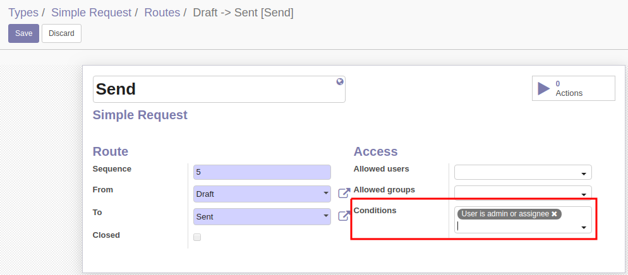Click the translate globe icon in name field
The image size is (628, 275).
point(340,82)
